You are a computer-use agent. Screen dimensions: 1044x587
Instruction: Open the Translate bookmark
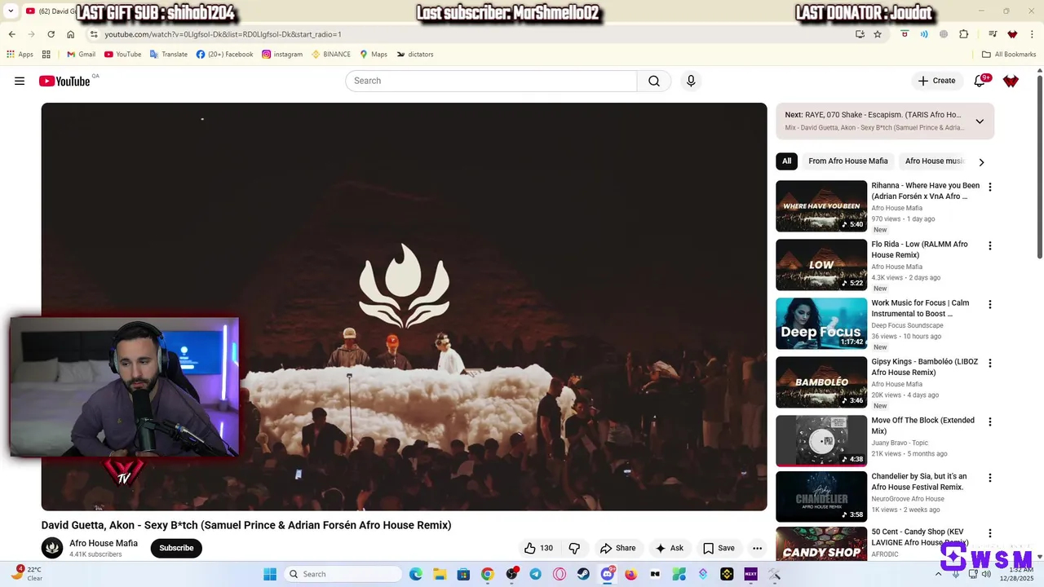pyautogui.click(x=168, y=55)
